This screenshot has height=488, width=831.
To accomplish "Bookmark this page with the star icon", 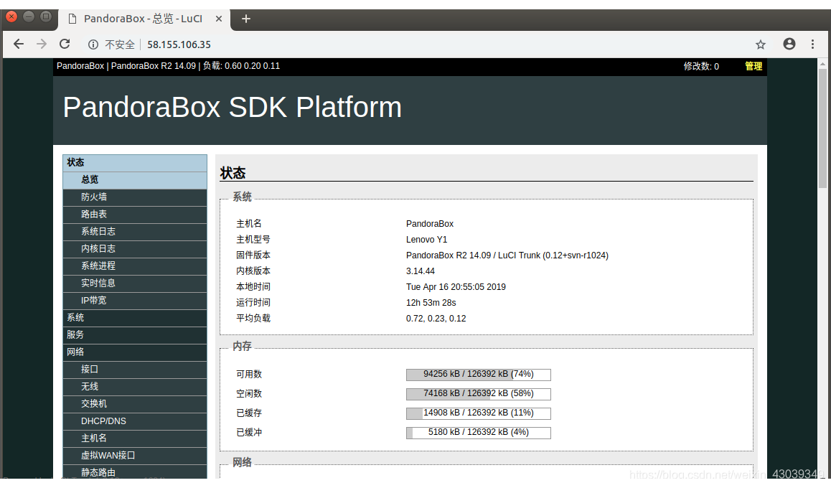I will 761,44.
